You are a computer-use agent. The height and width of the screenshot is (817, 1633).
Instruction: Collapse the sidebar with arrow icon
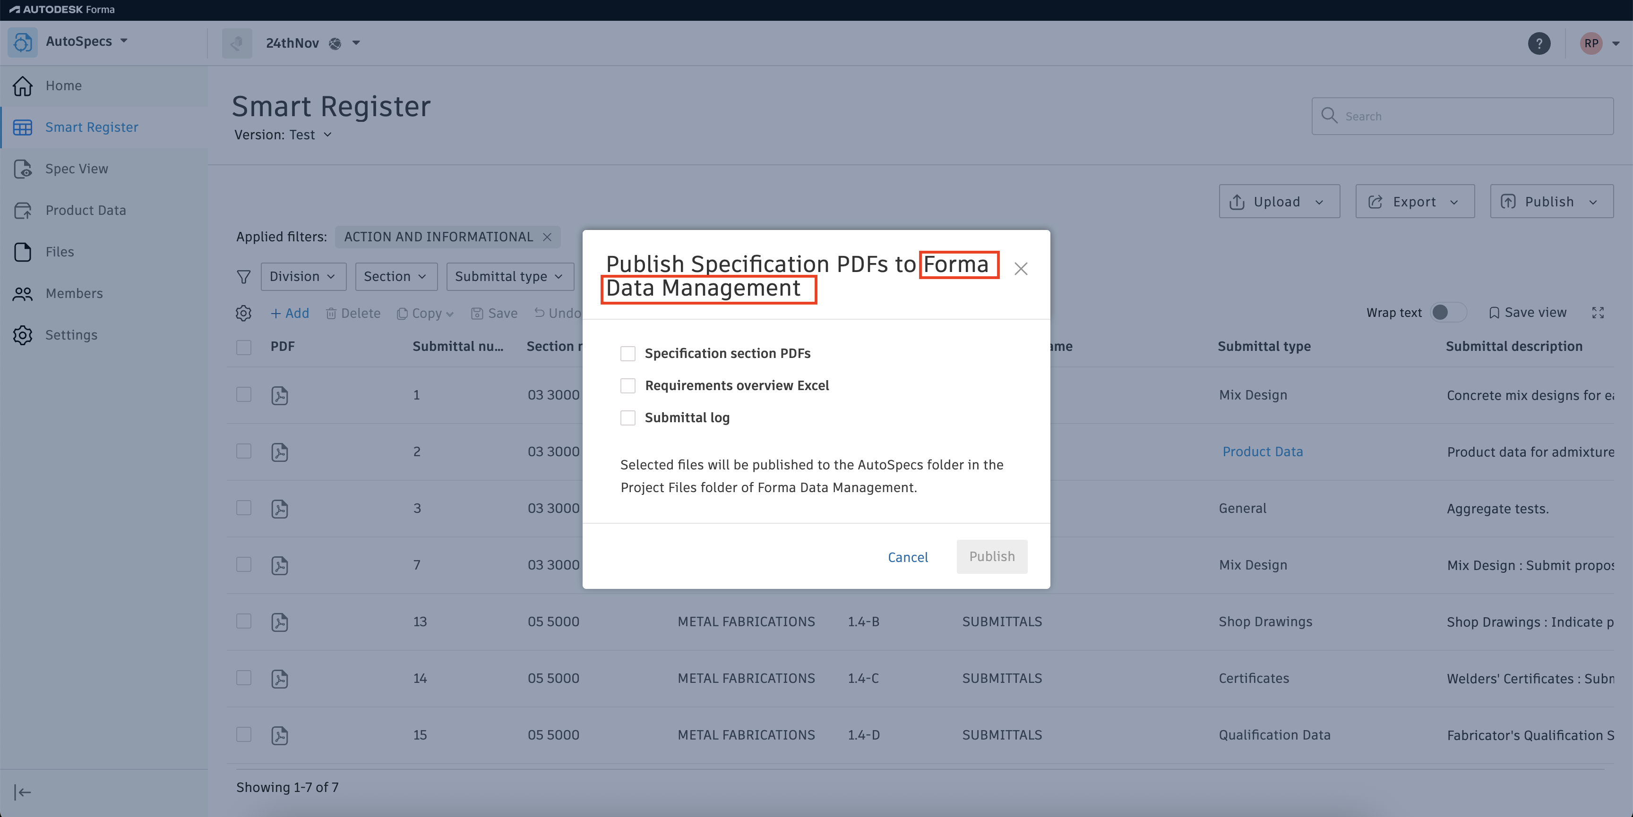tap(22, 792)
